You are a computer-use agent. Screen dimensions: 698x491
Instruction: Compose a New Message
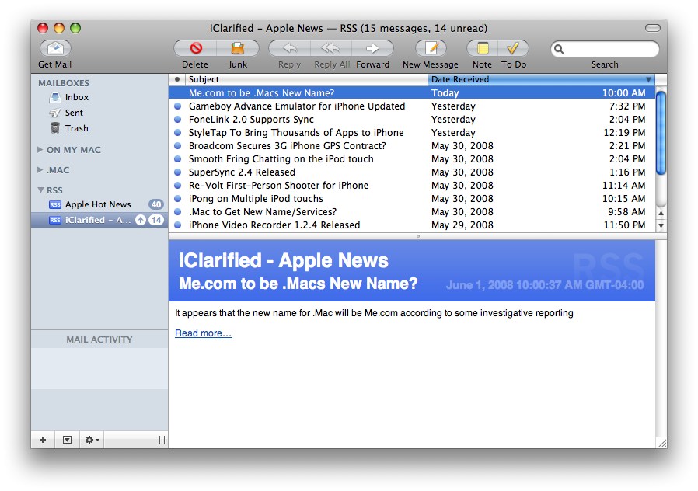[431, 49]
